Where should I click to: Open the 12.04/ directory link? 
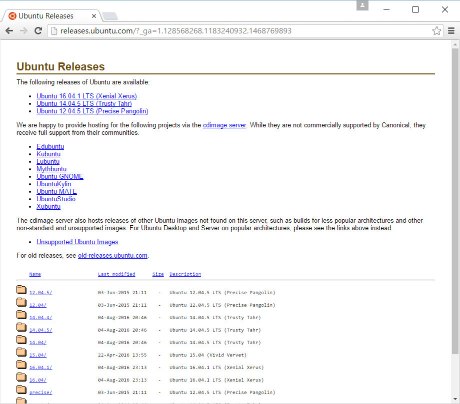click(38, 305)
